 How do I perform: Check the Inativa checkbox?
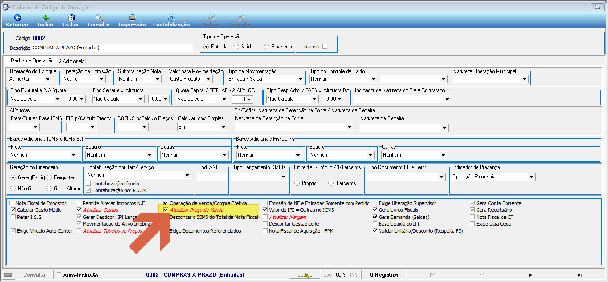324,46
